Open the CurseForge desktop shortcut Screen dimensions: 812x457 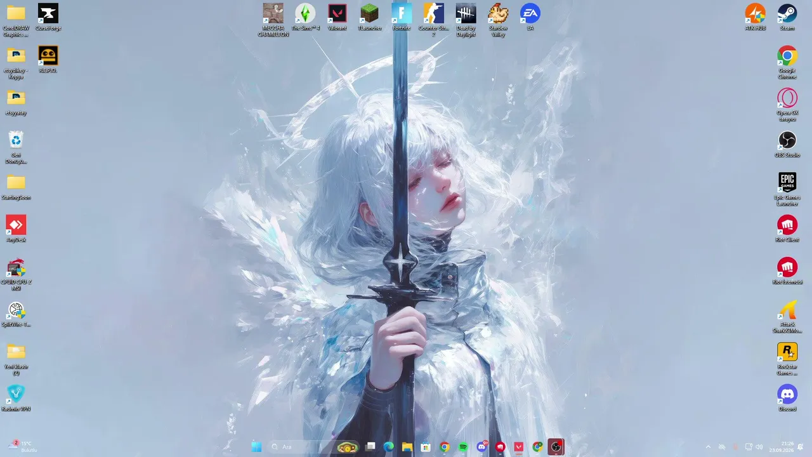(48, 17)
